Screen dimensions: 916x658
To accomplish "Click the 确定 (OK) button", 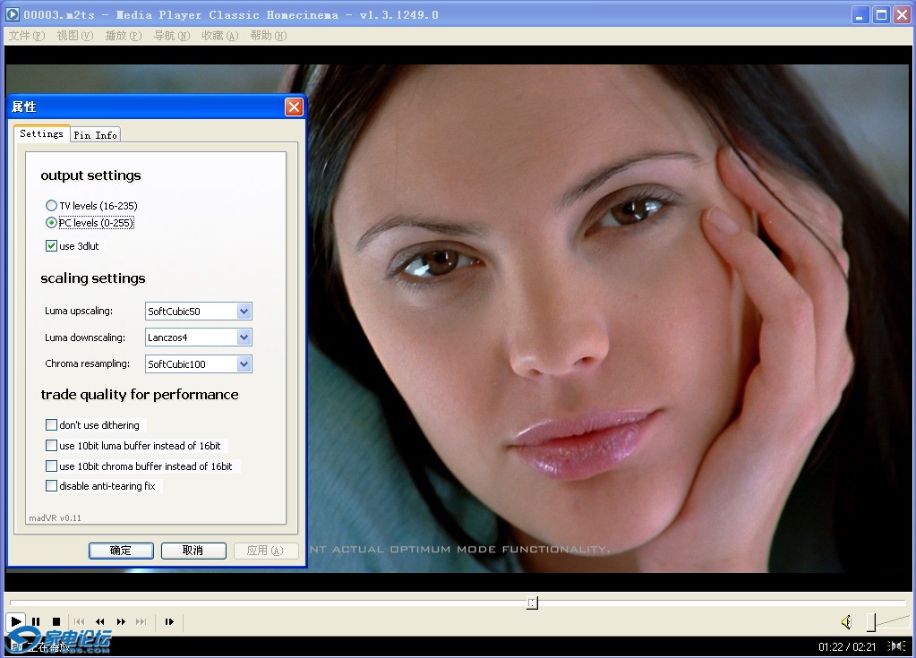I will click(121, 551).
